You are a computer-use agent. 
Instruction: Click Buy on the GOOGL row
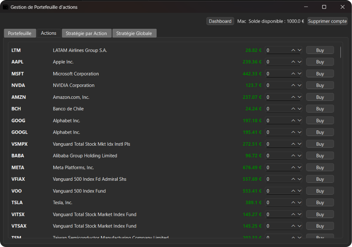pyautogui.click(x=320, y=132)
